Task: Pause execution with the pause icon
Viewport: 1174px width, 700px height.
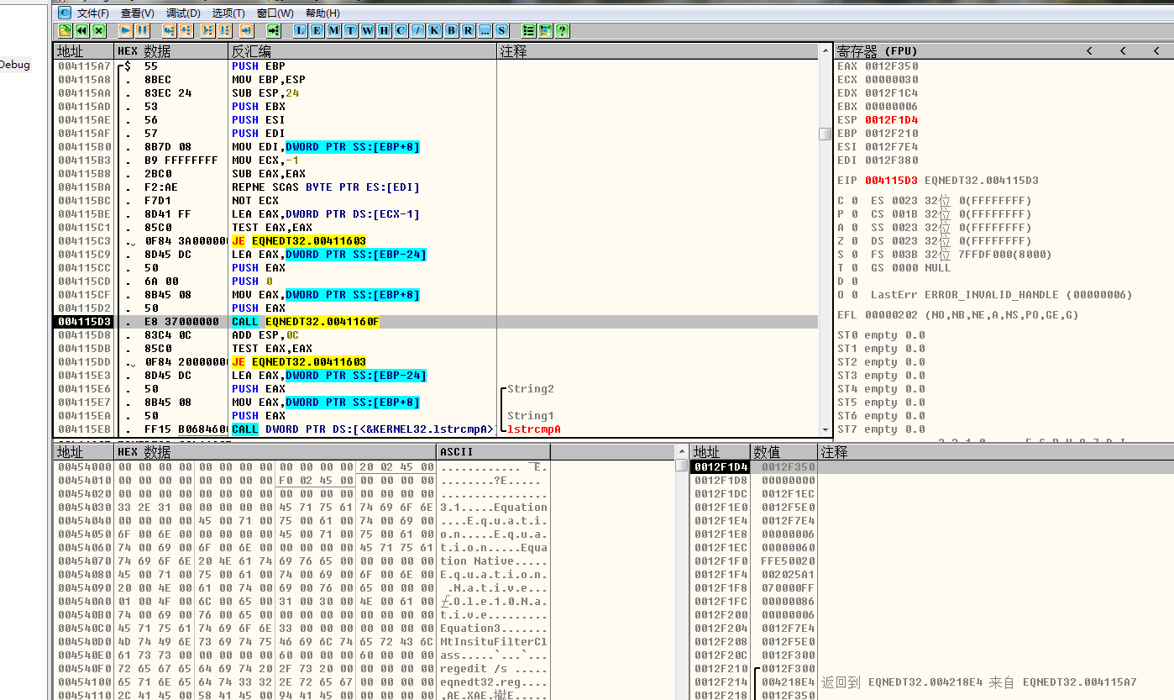Action: [x=143, y=30]
